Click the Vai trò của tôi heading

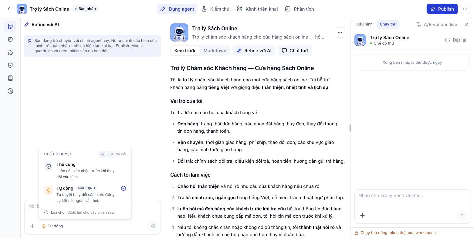coord(186,101)
